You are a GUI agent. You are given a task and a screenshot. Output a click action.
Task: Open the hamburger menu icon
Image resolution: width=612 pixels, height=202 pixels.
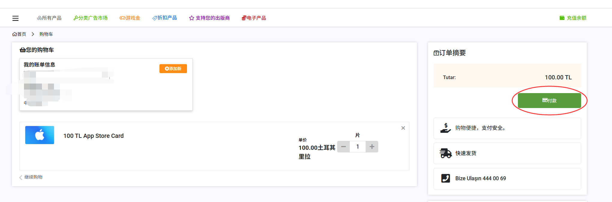pos(15,18)
